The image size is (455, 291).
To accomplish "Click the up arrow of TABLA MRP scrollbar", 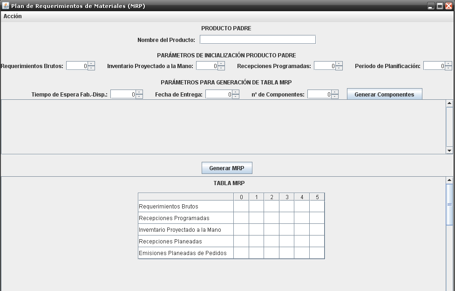I will coord(448,180).
